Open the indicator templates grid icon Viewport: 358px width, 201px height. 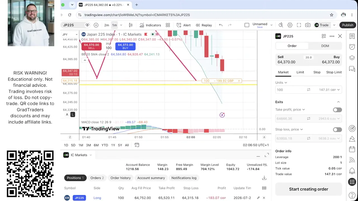pos(168,25)
